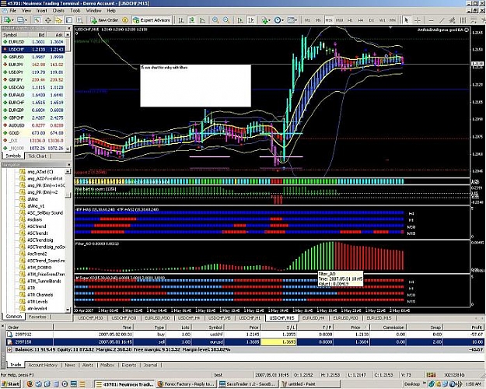Click the yellow MetaEditor icon
Screen dimensions: 486x389
[125, 20]
